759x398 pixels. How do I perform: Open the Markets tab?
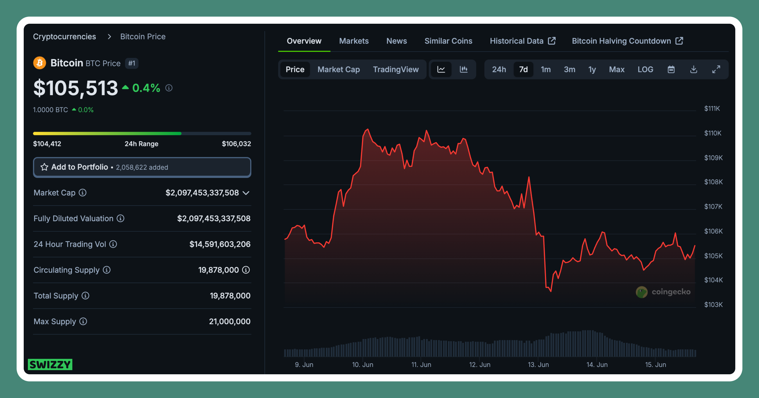pyautogui.click(x=354, y=41)
